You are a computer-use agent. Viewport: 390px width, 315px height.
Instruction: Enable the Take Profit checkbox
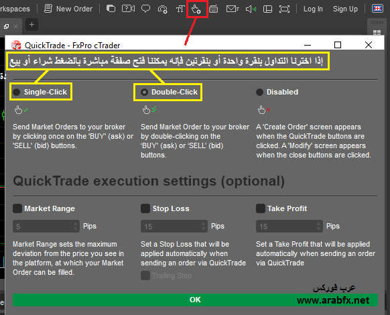tap(261, 208)
